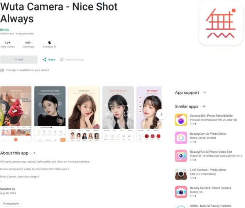The image size is (245, 208).
Task: Open the Benqu developer link
Action: coord(5,30)
